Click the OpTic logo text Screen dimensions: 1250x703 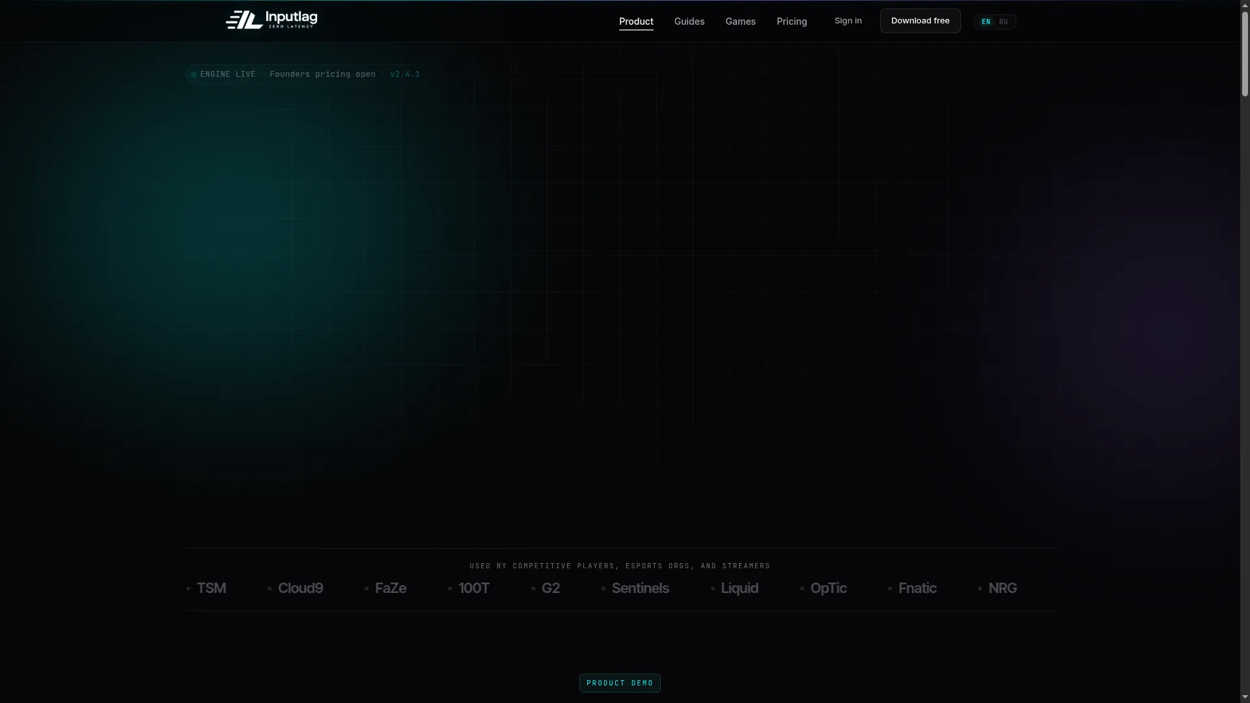point(828,588)
